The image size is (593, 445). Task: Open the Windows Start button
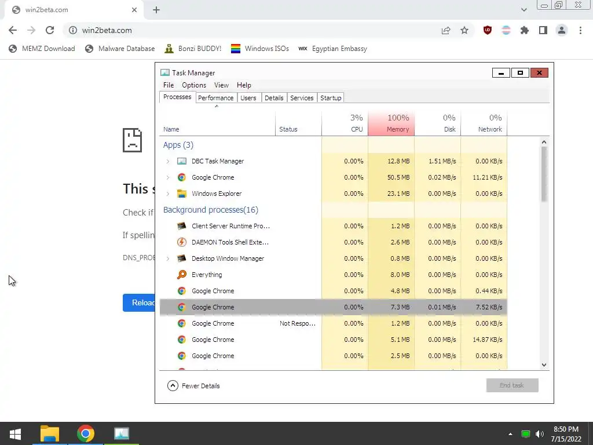pyautogui.click(x=15, y=433)
